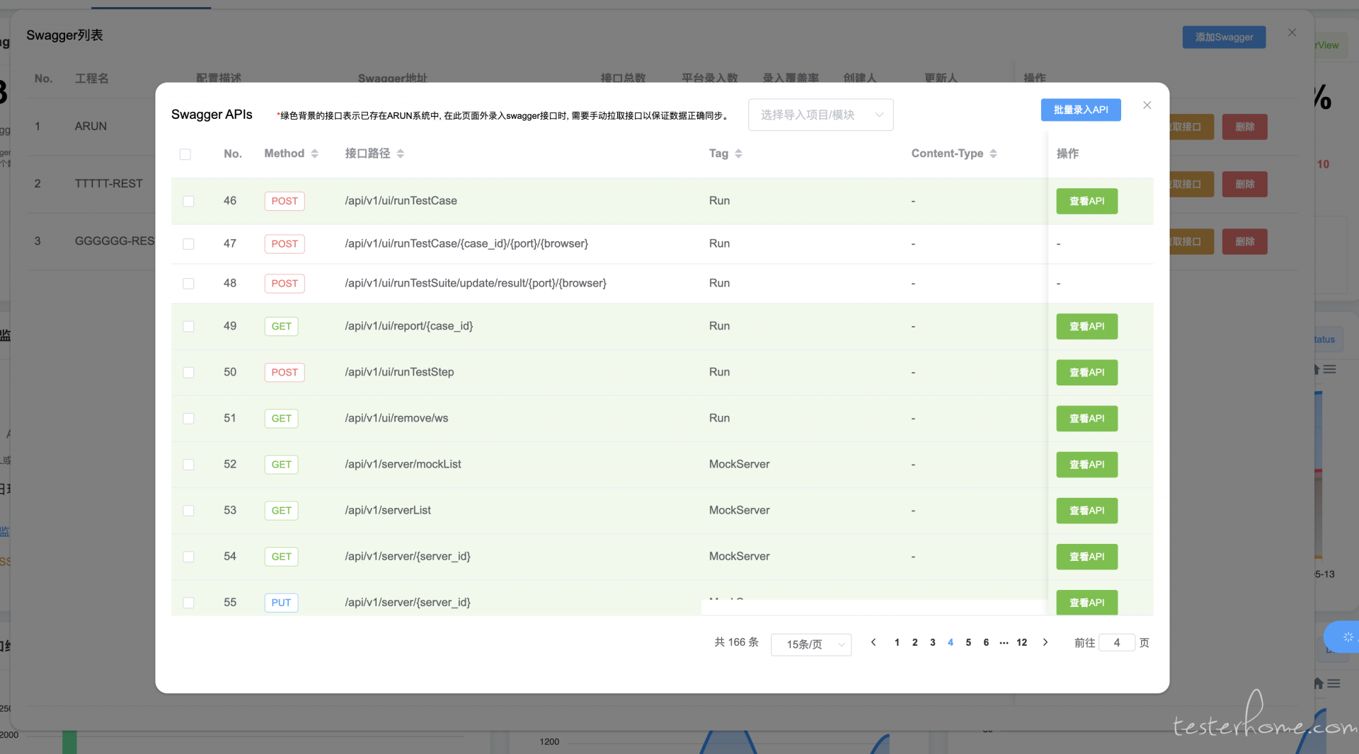Select current page 4
Image resolution: width=1359 pixels, height=754 pixels.
click(950, 642)
